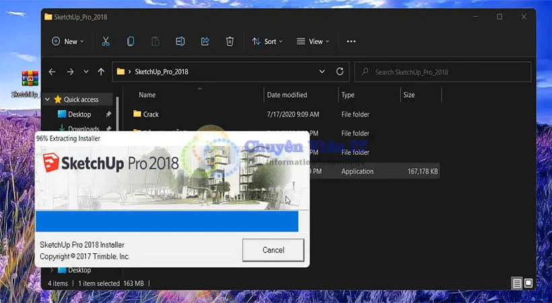Click the Refresh icon beside address bar

click(340, 72)
